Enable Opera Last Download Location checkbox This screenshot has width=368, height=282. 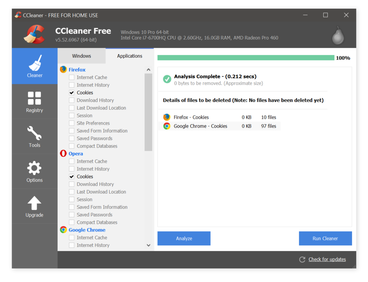[x=71, y=192]
